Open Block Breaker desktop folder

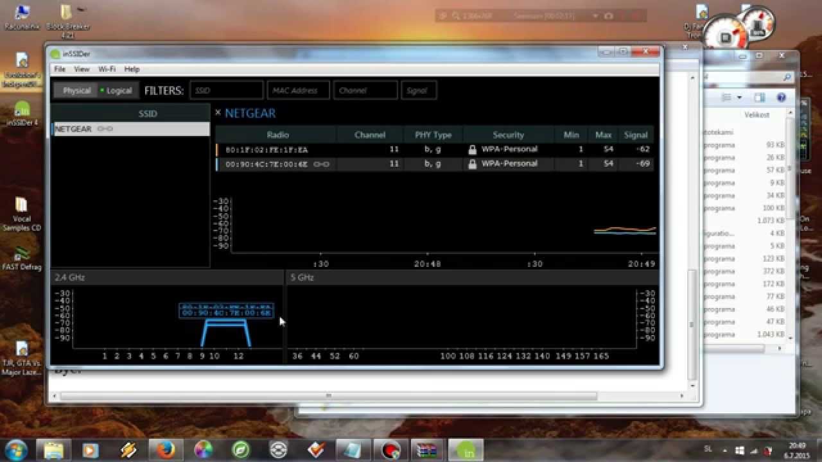(67, 21)
